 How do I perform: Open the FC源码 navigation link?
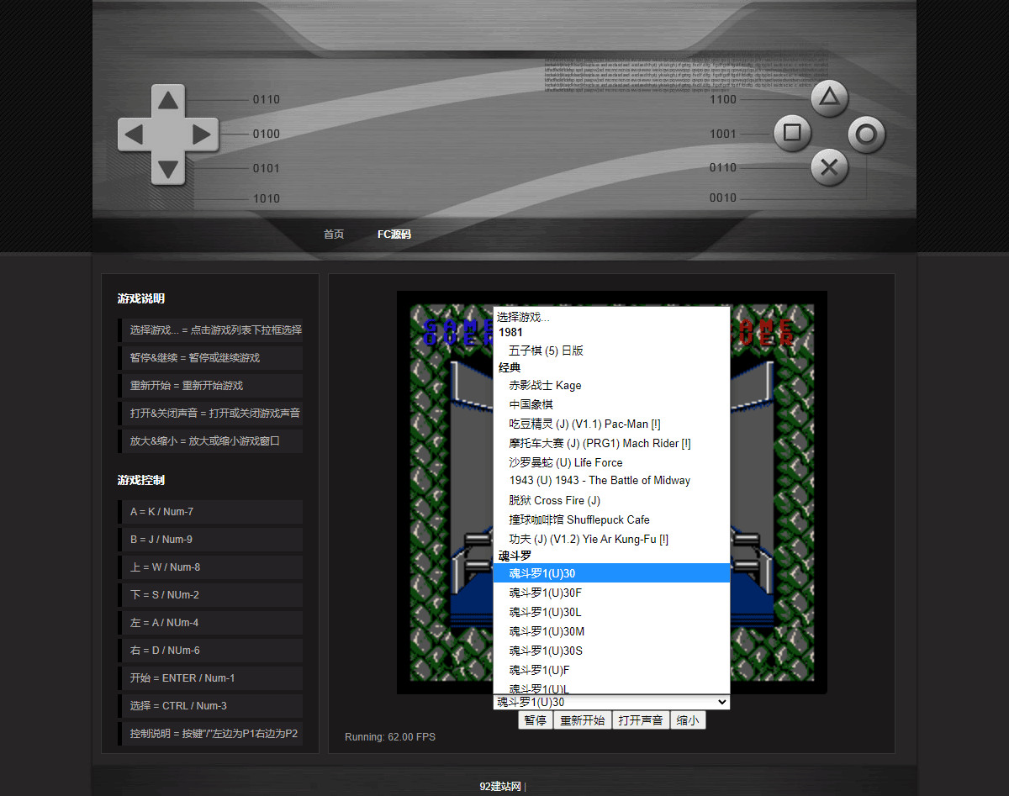pyautogui.click(x=394, y=235)
